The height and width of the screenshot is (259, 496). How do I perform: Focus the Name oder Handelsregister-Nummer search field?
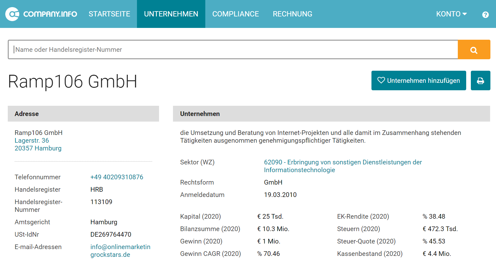click(x=233, y=50)
